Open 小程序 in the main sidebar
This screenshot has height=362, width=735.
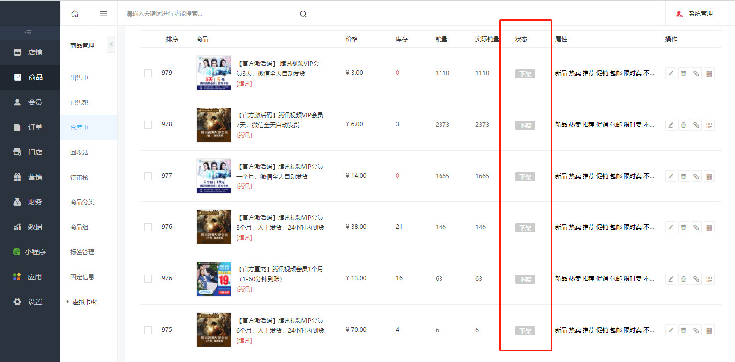coord(30,252)
